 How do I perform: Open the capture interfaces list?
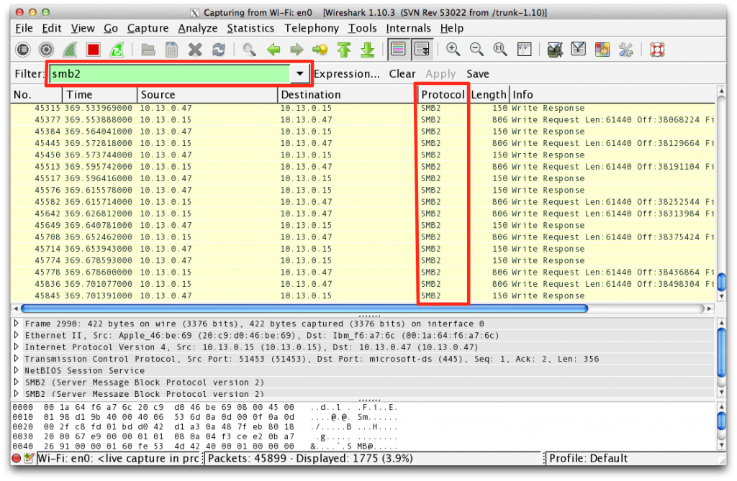(x=22, y=49)
